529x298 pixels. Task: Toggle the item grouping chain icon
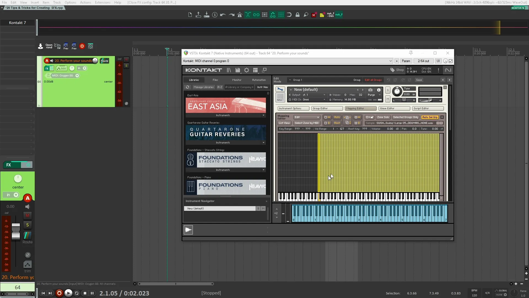tap(256, 15)
